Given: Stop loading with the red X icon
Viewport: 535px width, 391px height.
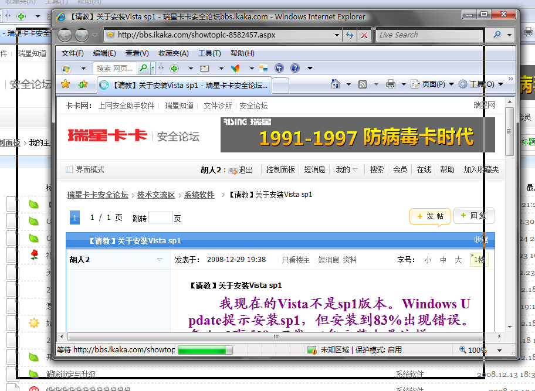Looking at the screenshot, I should coord(364,35).
